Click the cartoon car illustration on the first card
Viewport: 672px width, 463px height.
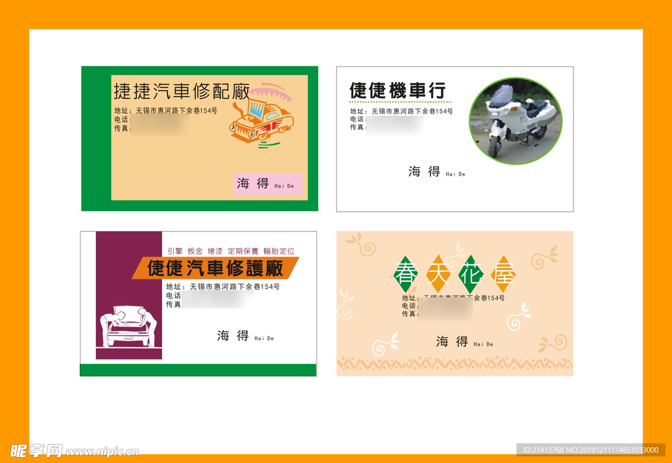262,118
